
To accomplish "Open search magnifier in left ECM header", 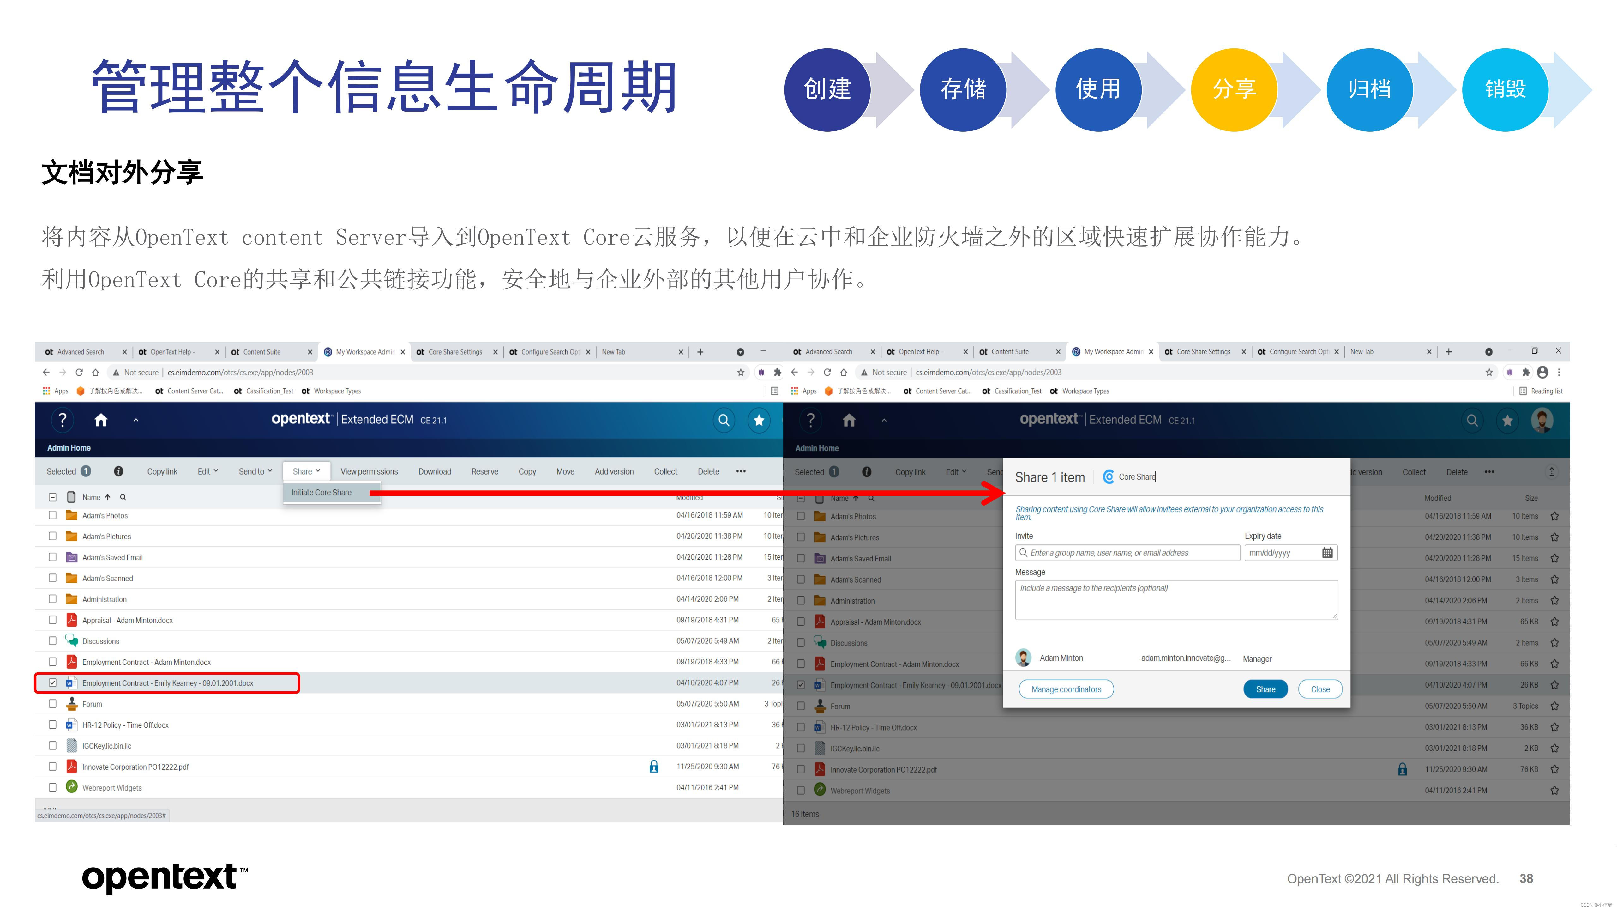I will tap(724, 420).
